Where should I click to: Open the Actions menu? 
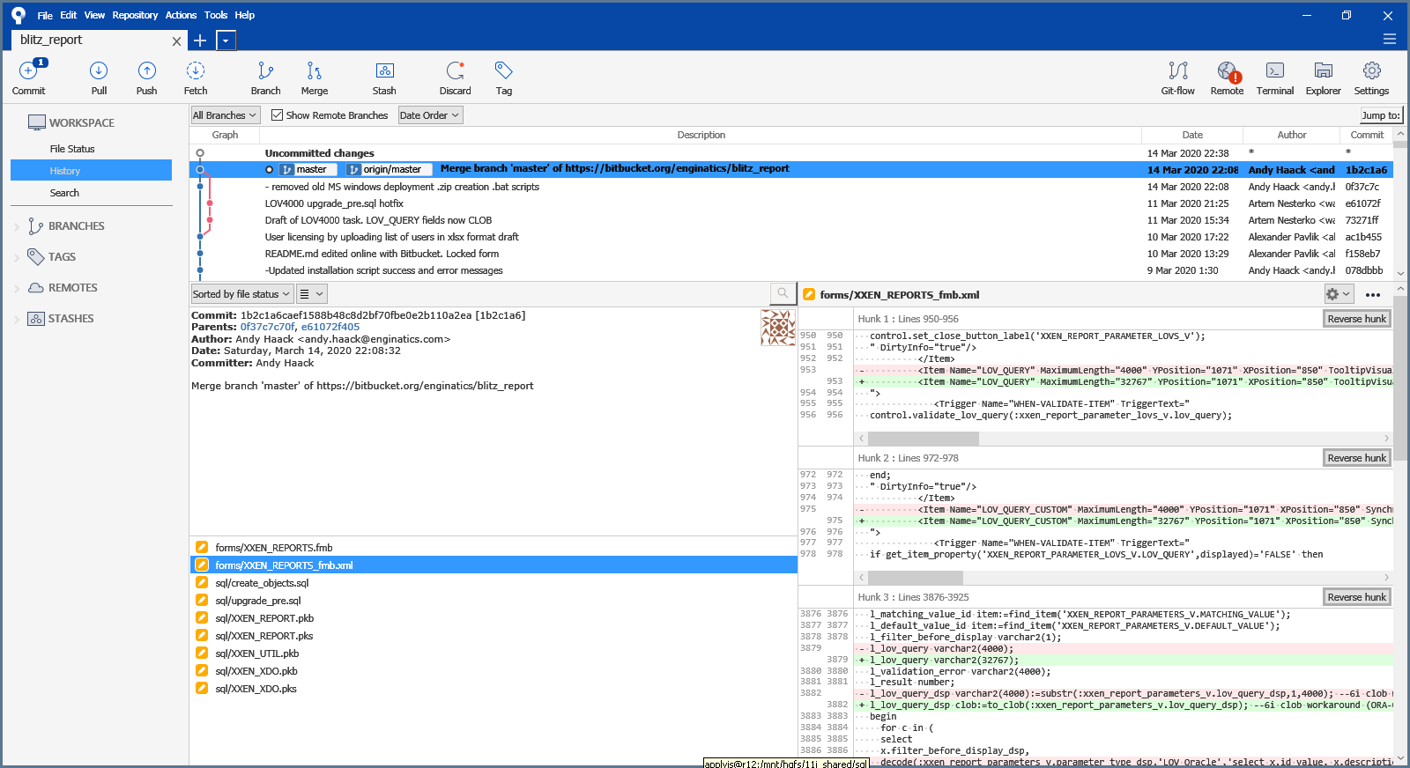pos(181,15)
